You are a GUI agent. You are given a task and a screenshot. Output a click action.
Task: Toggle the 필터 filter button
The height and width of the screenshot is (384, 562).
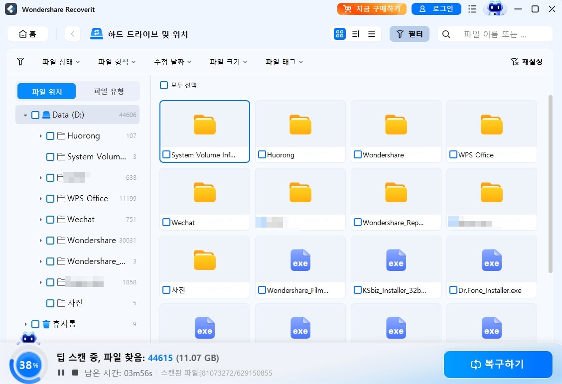(410, 34)
